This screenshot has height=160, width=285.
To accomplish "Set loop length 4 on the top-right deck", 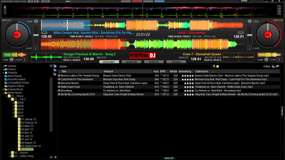I will (x=249, y=48).
